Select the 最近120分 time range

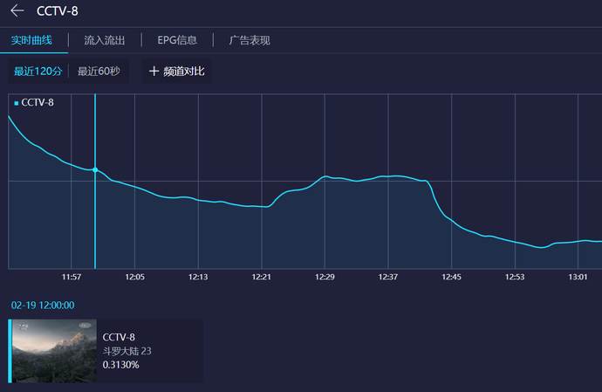38,71
